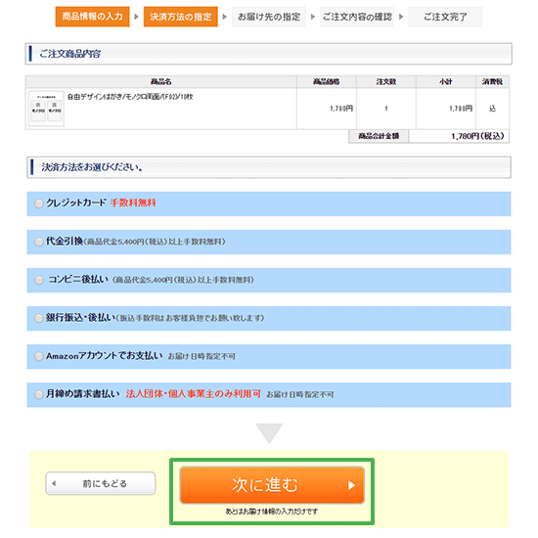Click the 込 tax cell
The width and height of the screenshot is (538, 538).
492,109
